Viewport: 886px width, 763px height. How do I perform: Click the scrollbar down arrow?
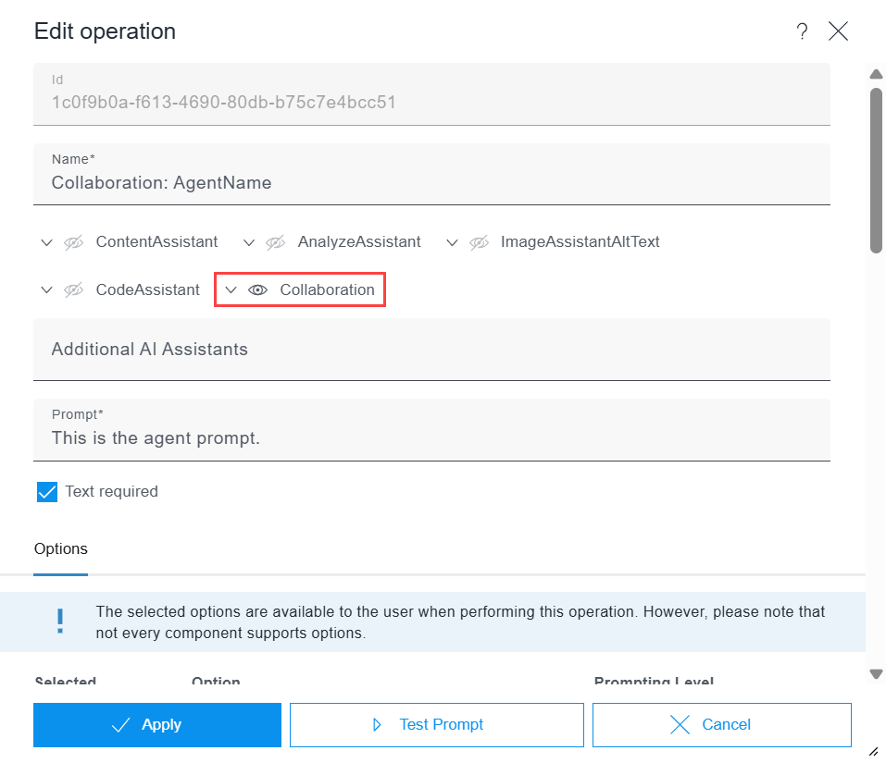point(876,674)
